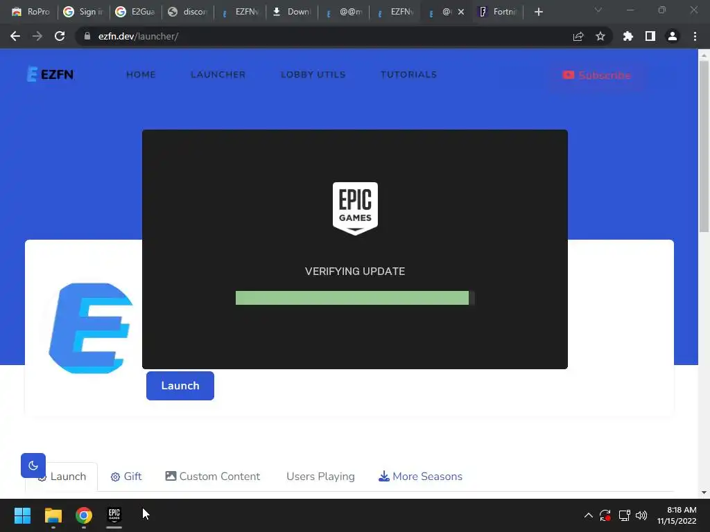Switch to the Downl tab

(x=292, y=12)
